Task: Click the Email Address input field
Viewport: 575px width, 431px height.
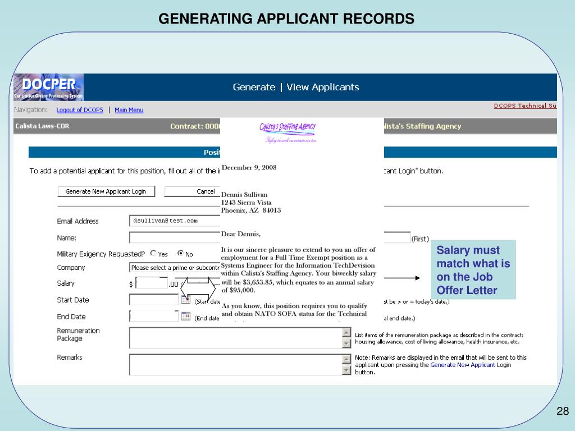Action: click(x=175, y=221)
